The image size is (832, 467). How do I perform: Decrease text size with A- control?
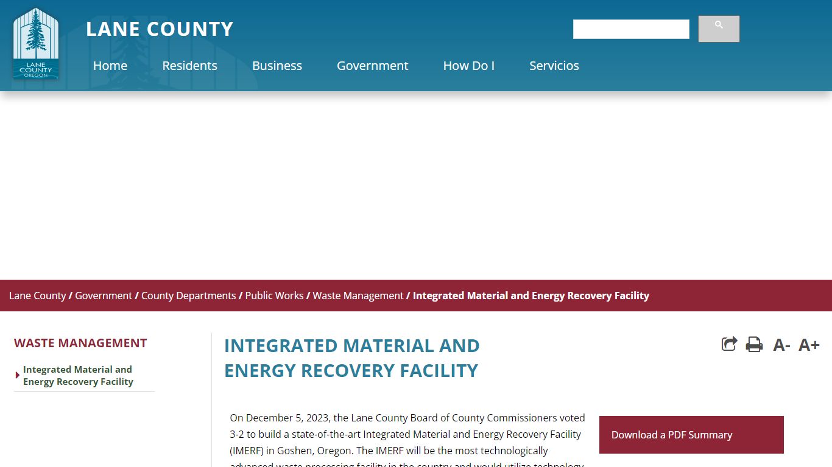point(781,345)
